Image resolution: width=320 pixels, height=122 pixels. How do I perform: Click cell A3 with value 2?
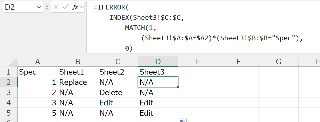(37, 92)
